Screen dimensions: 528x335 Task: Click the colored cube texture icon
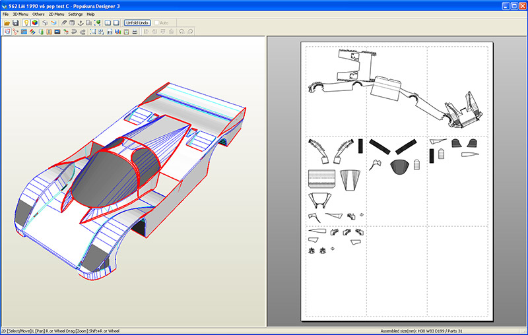[x=34, y=22]
